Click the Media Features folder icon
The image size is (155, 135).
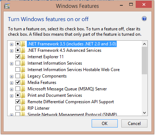[23, 82]
